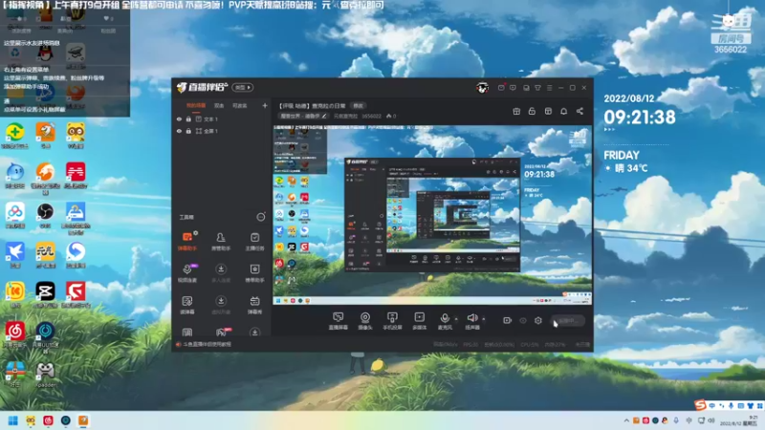Toggle visibility eye for 文本 1 layer
Screen dimensions: 765x430
click(x=179, y=118)
